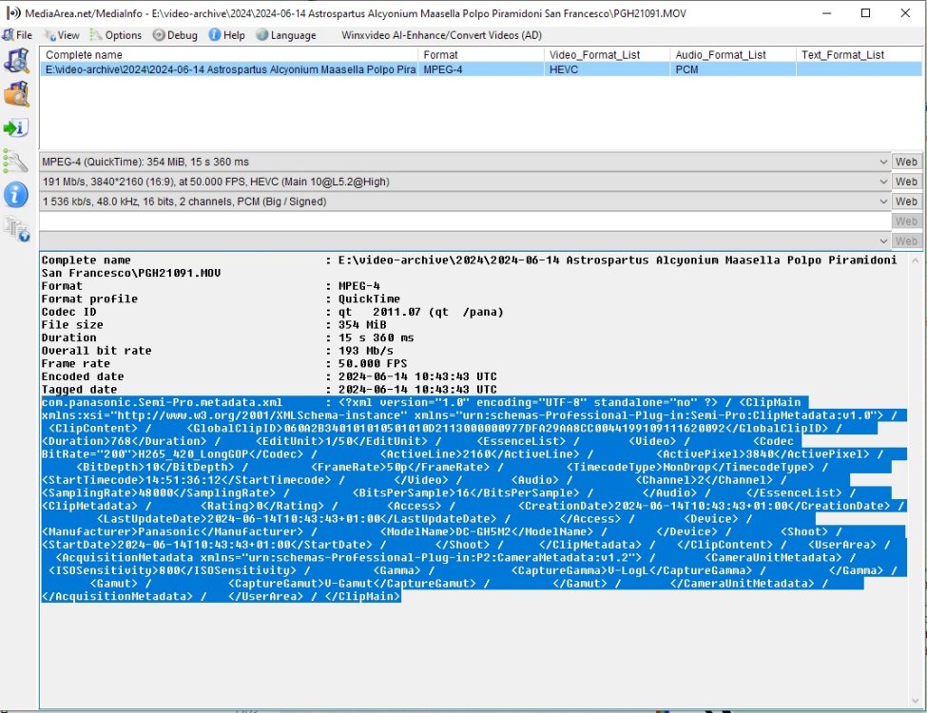Click the Winxvideo AI-Enhance/Convert Videos ad link
The height and width of the screenshot is (713, 927).
441,35
